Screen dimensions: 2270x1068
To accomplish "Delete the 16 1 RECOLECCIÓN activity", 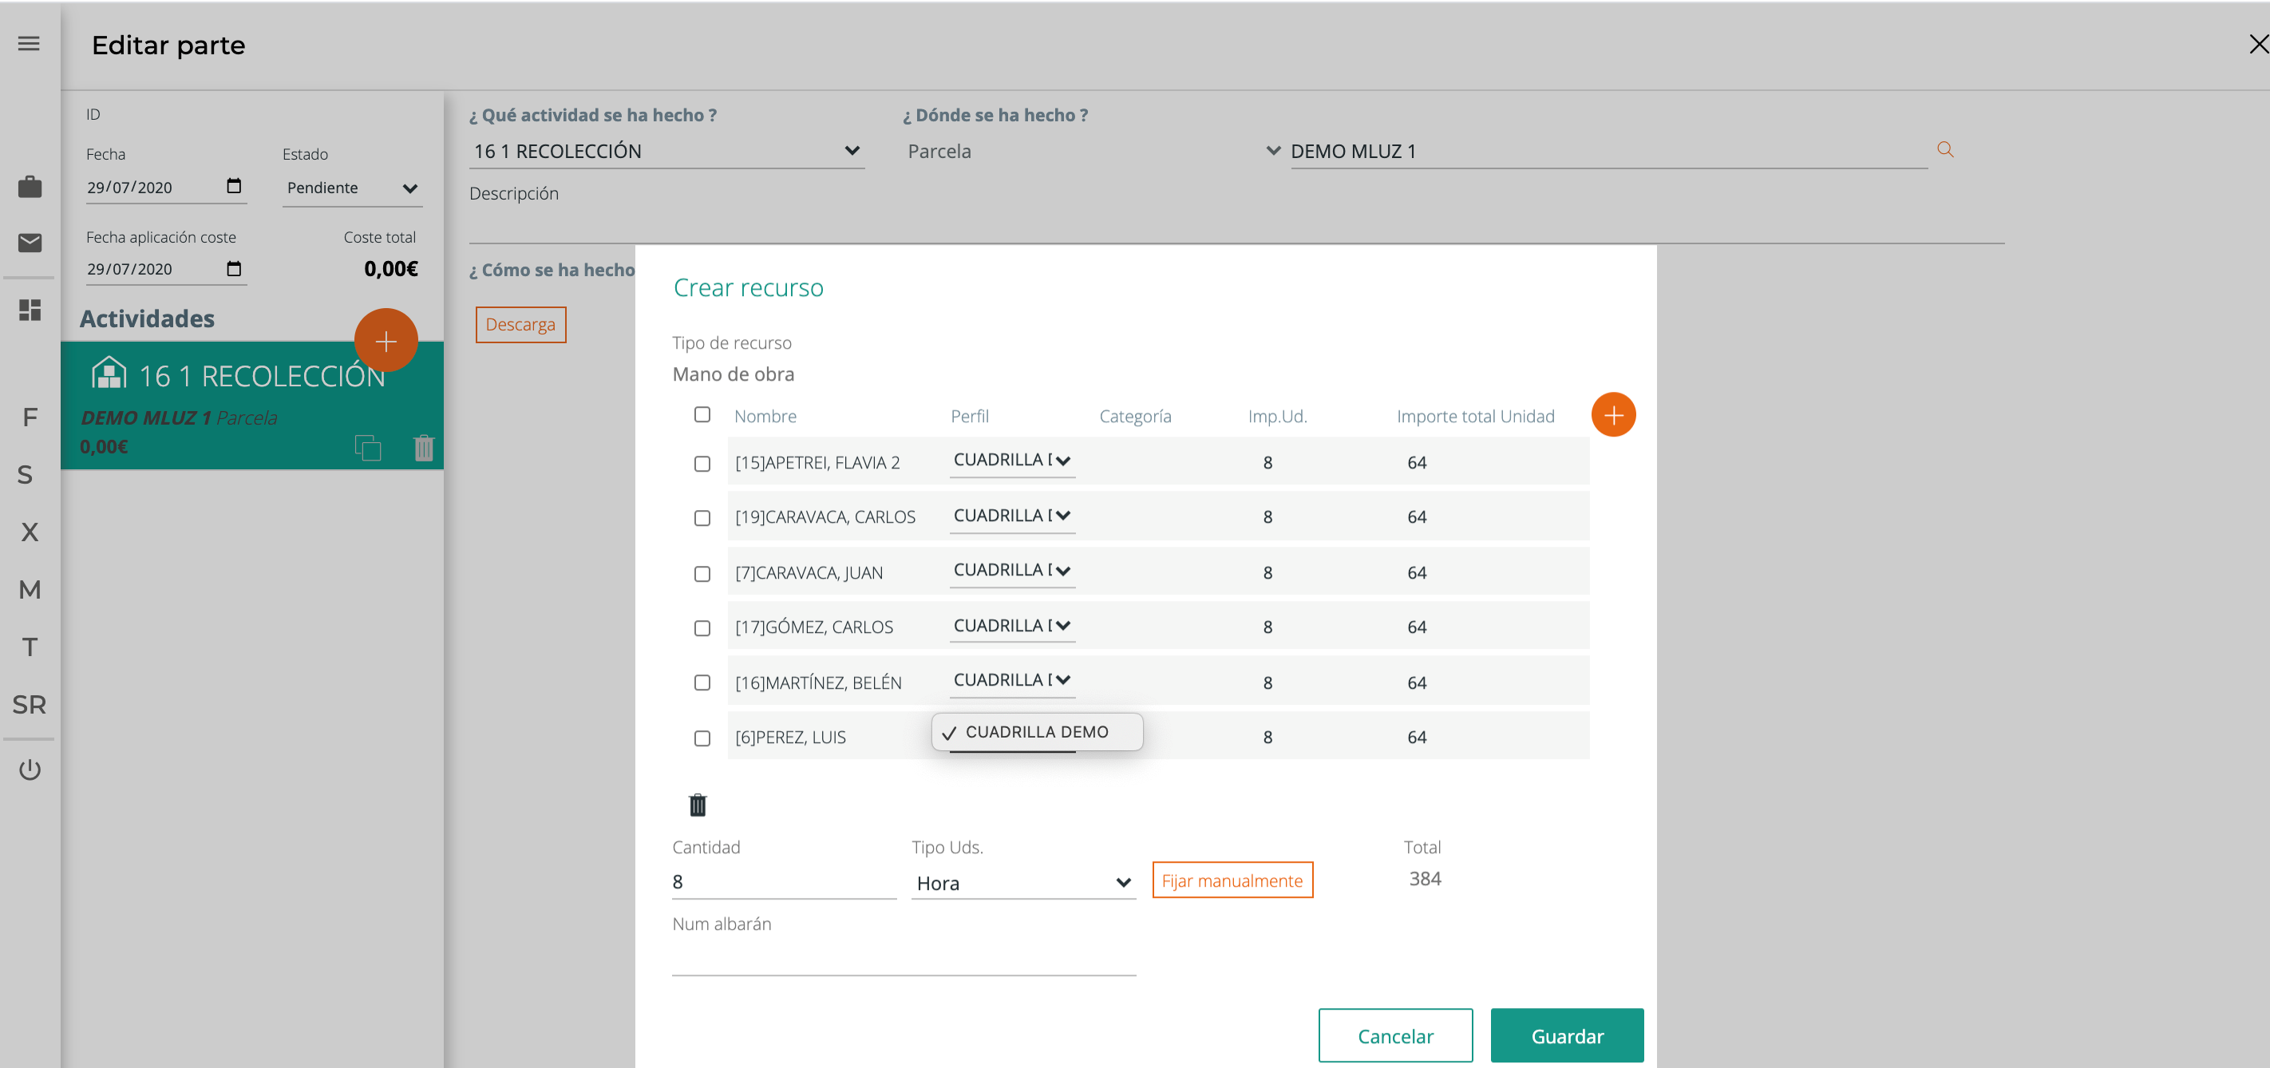I will point(424,448).
